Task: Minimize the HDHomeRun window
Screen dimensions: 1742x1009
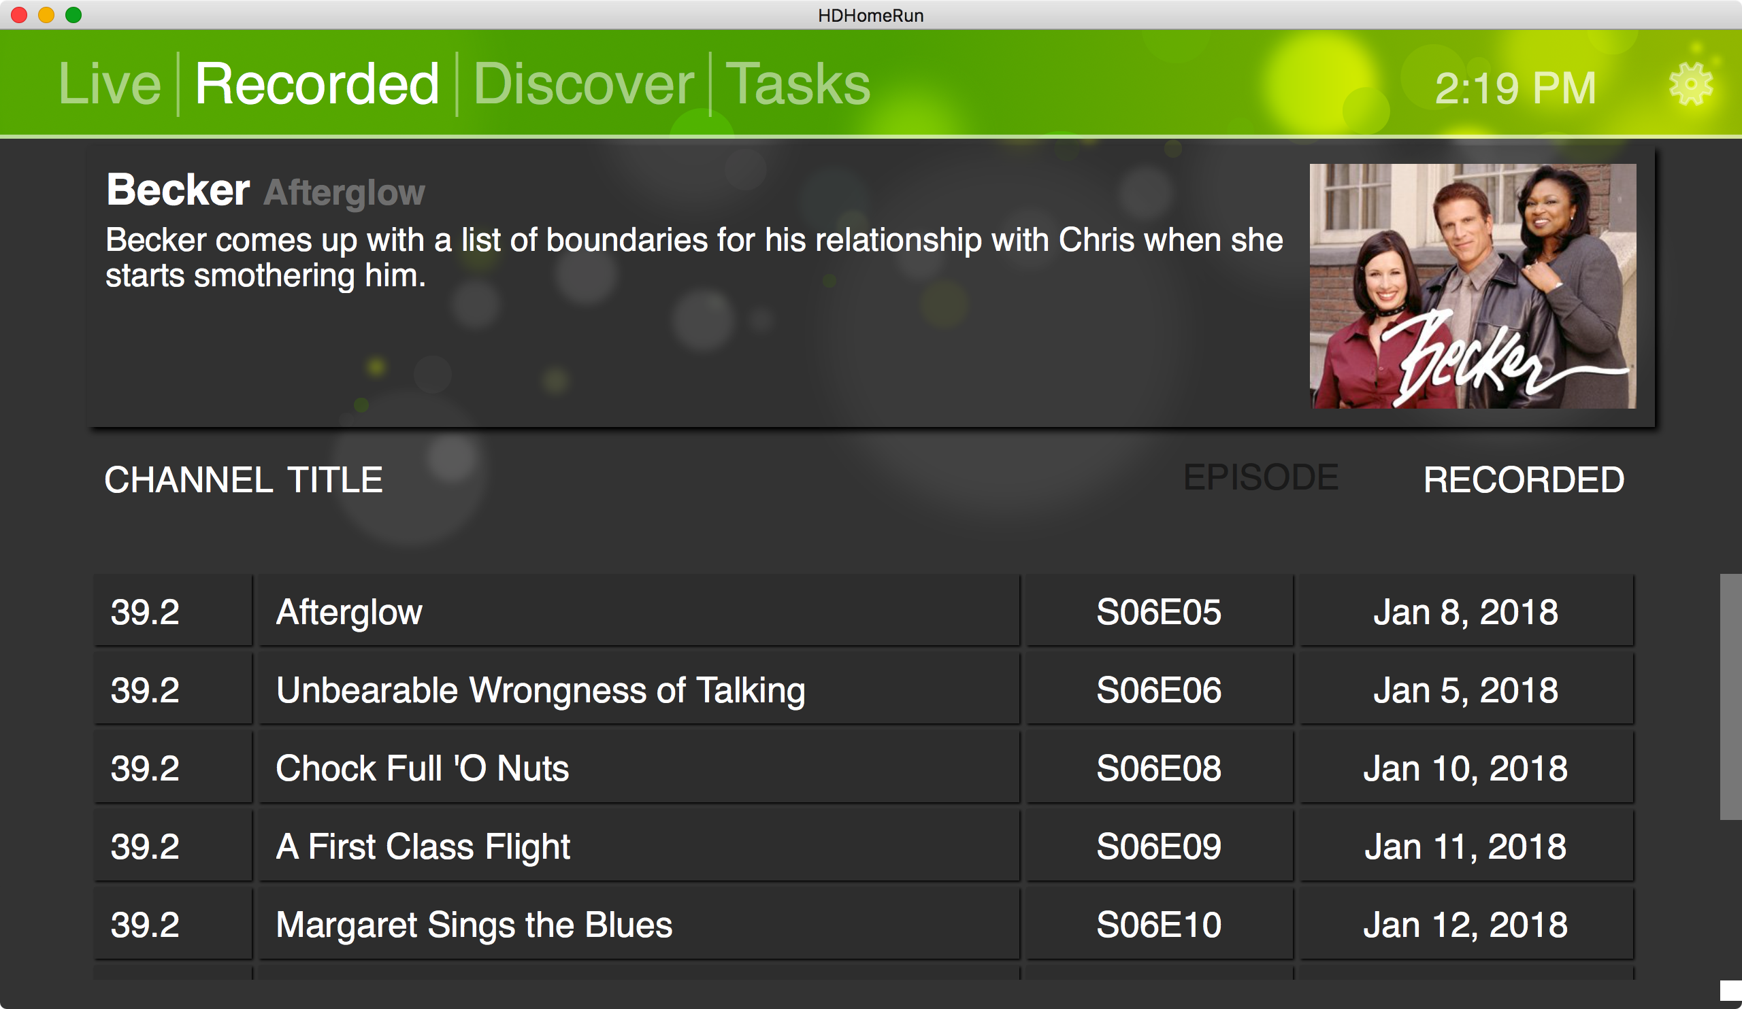Action: [46, 14]
